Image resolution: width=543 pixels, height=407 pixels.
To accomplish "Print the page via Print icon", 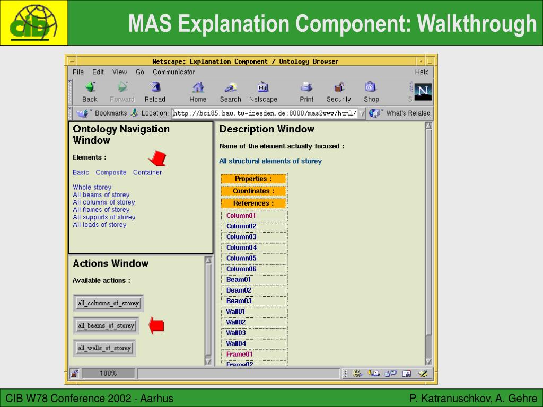I will coord(306,87).
